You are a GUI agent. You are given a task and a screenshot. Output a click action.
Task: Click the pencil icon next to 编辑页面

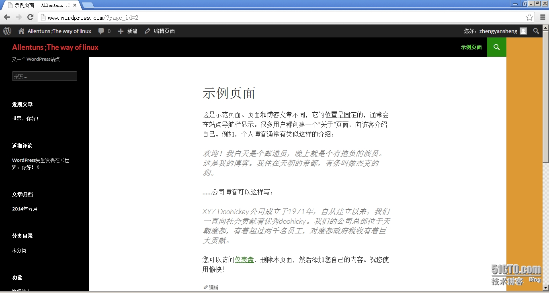pyautogui.click(x=147, y=31)
